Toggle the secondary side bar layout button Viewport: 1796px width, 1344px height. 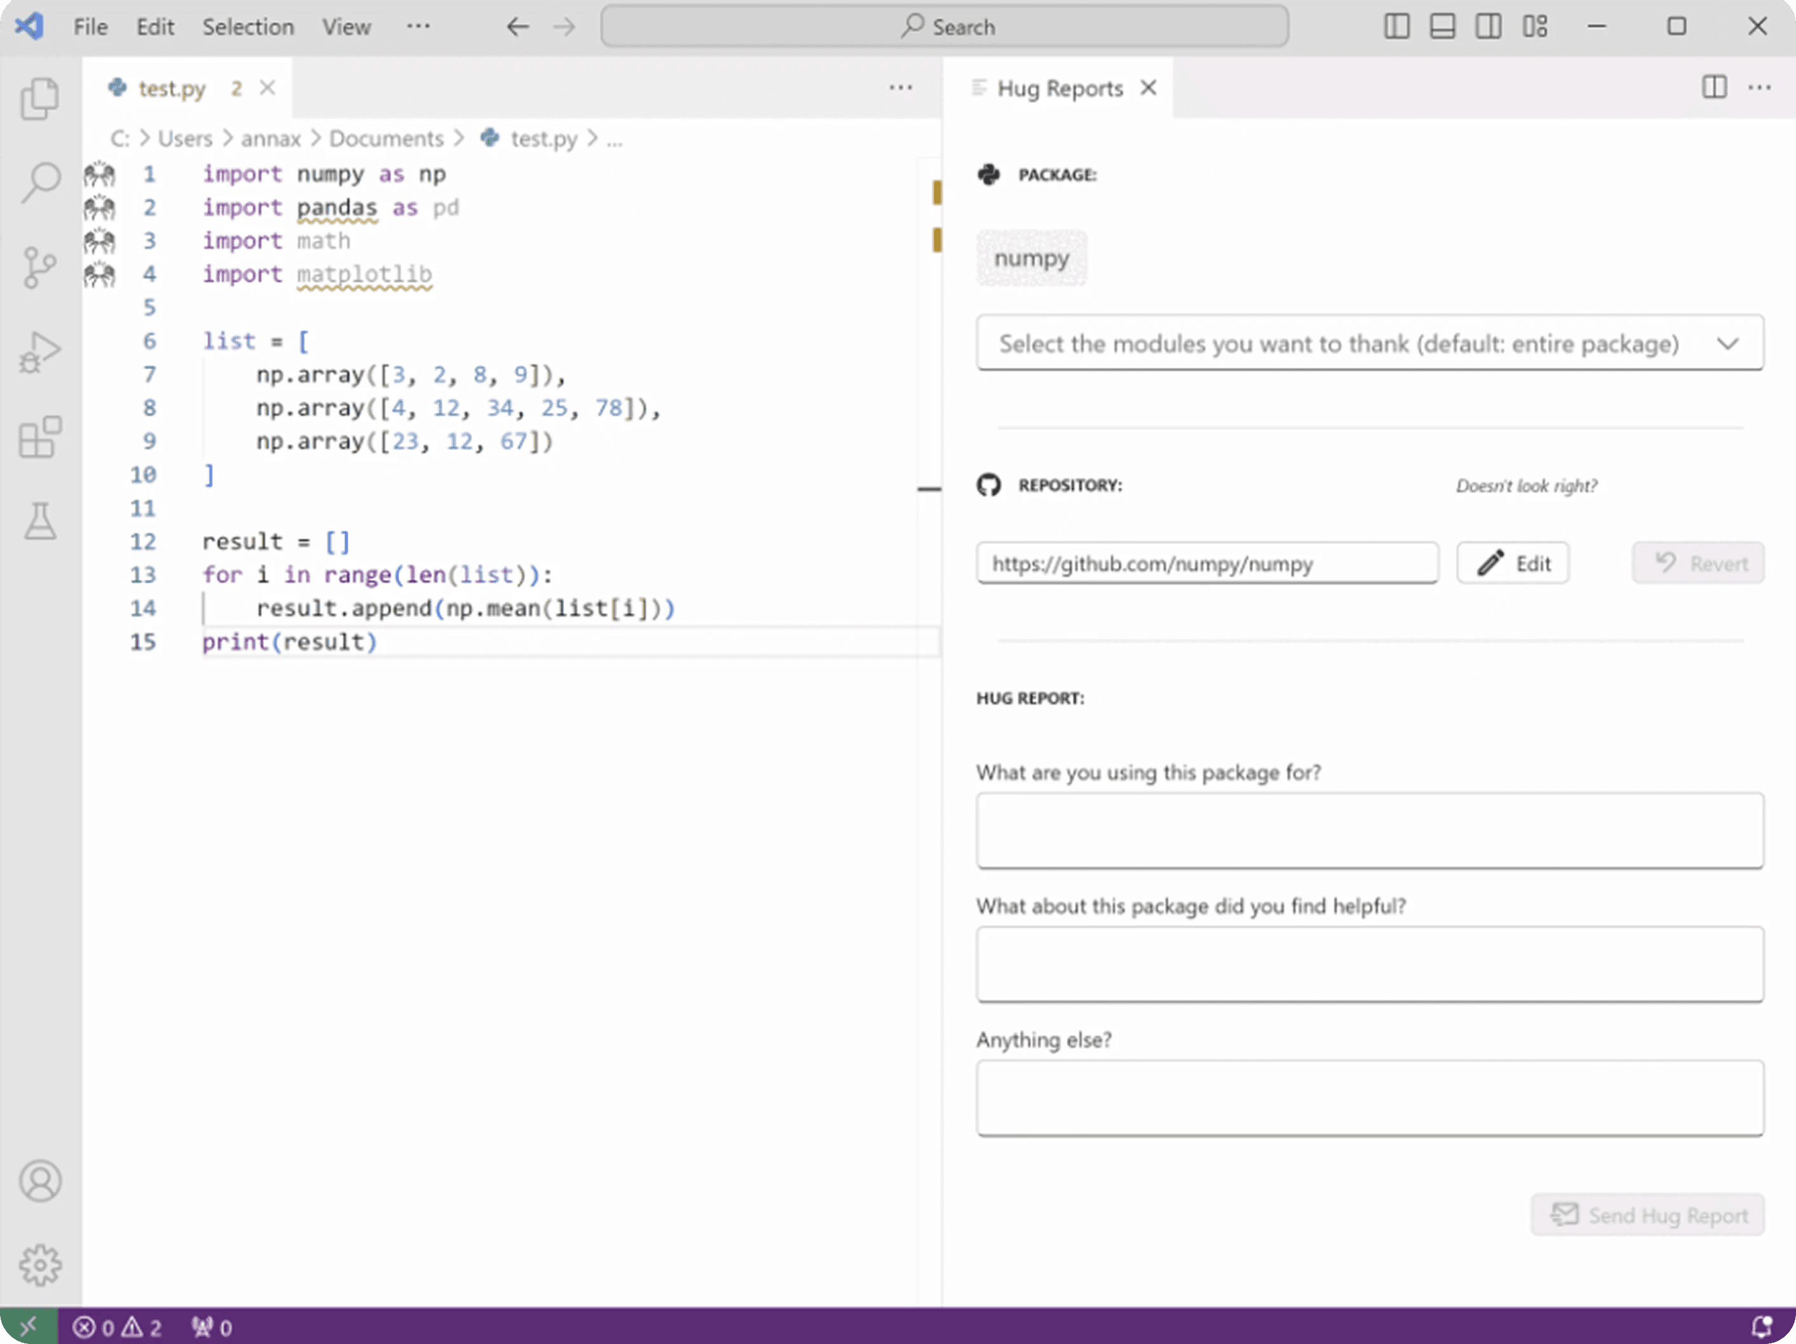click(x=1488, y=27)
